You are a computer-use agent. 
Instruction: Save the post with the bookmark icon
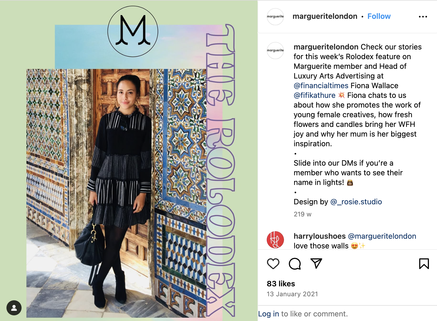(x=424, y=264)
